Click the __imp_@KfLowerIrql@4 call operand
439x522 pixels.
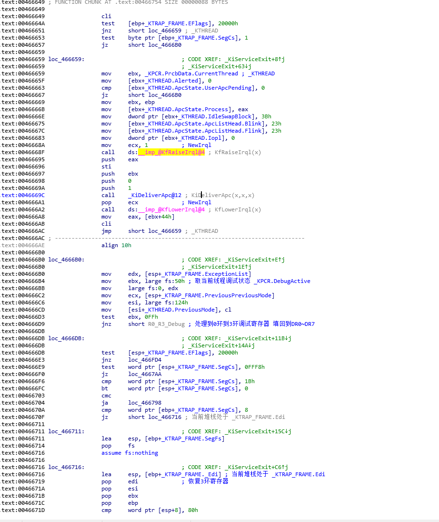(171, 209)
